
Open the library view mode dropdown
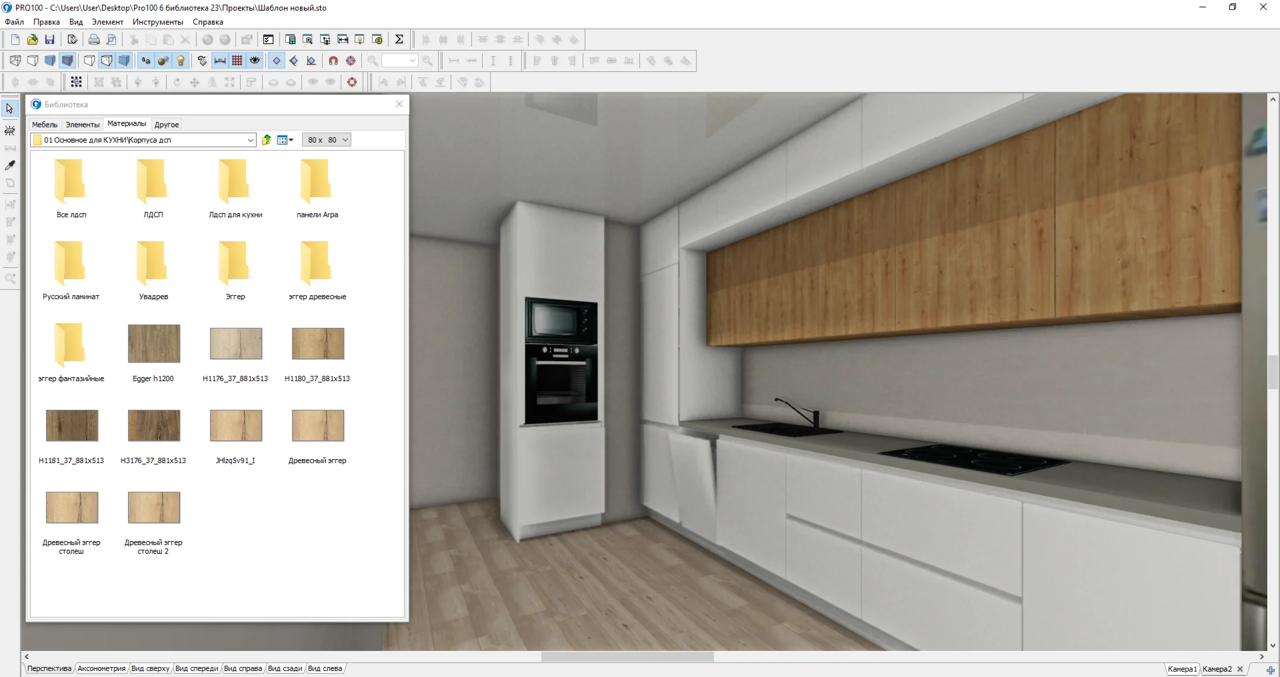coord(285,140)
